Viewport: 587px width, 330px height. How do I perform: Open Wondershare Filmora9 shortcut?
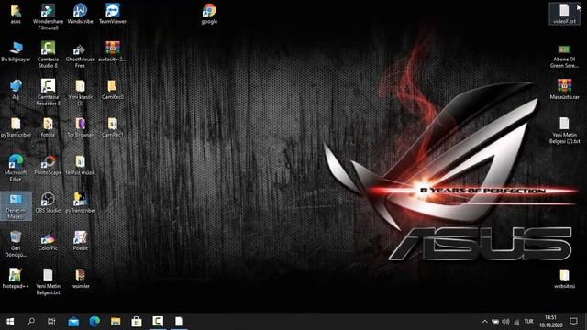coord(48,16)
